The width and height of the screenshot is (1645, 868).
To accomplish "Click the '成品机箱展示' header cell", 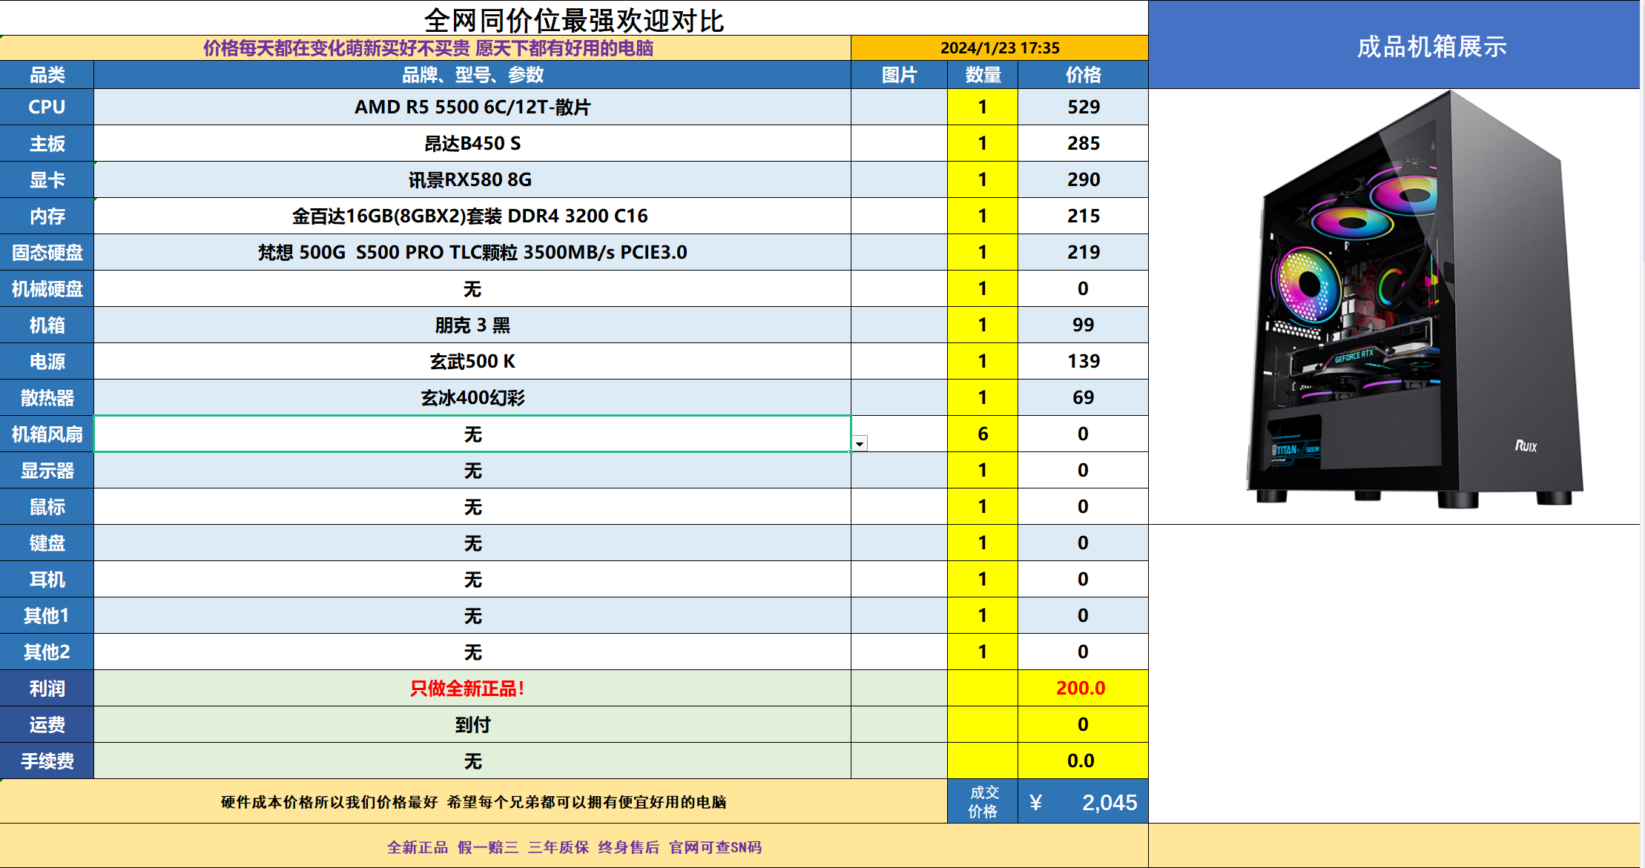I will (1394, 45).
